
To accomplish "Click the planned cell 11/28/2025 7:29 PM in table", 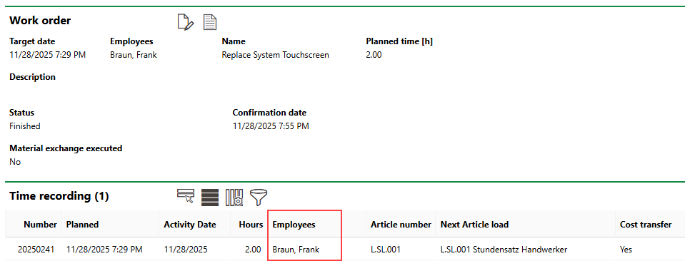I will point(104,250).
